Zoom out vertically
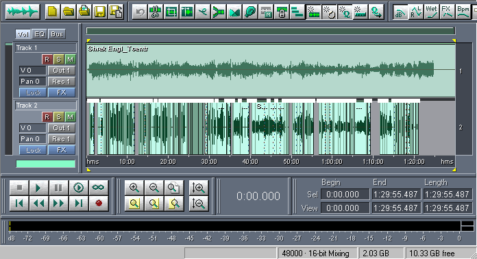Viewport: 477px width, 259px height. coord(198,203)
